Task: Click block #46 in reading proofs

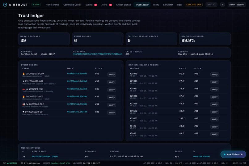Action: point(196,74)
